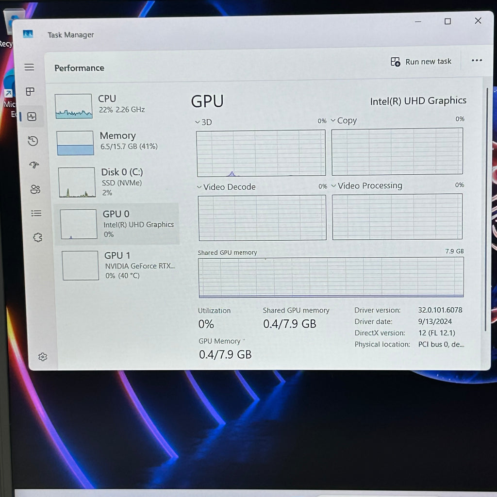
Task: Open the 3D engine dropdown chevron
Action: click(x=198, y=122)
